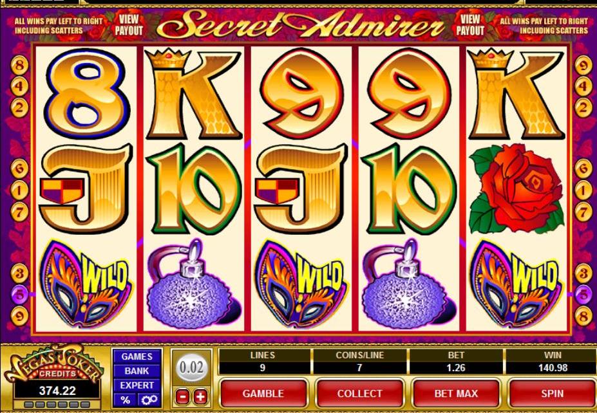Click the Gamble button
Image resolution: width=597 pixels, height=413 pixels.
(x=263, y=393)
